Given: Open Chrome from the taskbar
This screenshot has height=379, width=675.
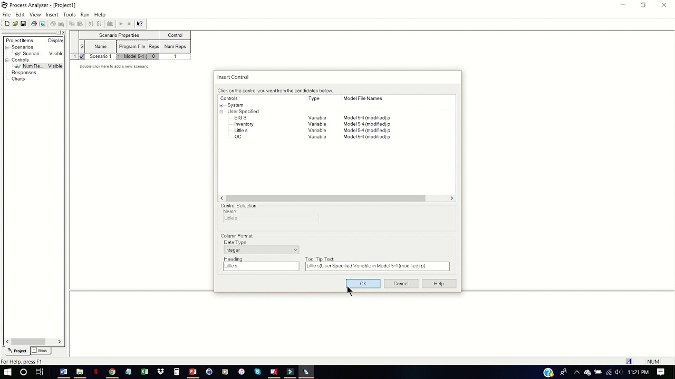Looking at the screenshot, I should pos(112,372).
